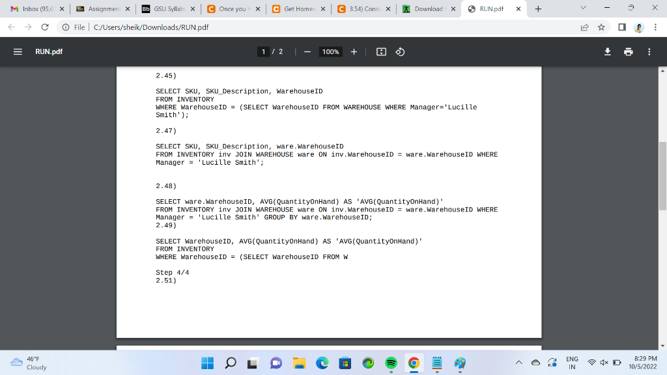The height and width of the screenshot is (375, 667).
Task: Print the PDF document
Action: (x=628, y=51)
